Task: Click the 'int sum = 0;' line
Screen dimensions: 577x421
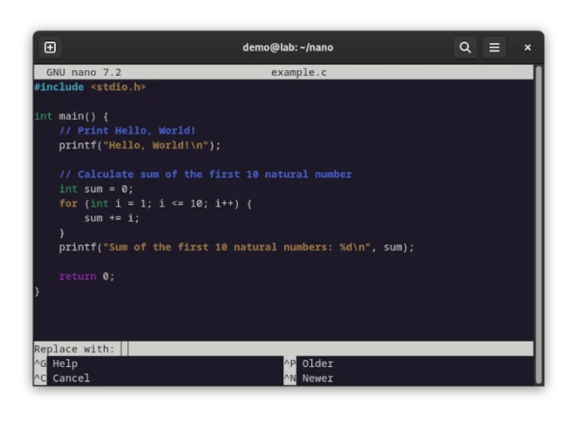Action: click(x=96, y=189)
